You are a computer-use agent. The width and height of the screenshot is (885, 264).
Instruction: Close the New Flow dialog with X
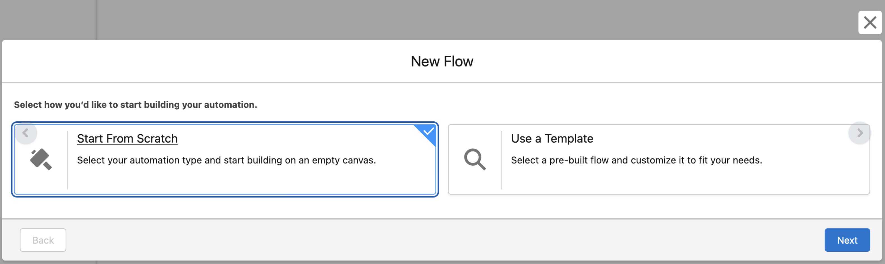click(870, 23)
